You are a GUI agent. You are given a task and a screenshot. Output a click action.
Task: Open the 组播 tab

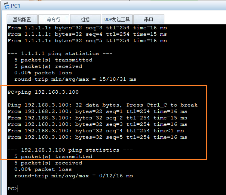click(85, 19)
